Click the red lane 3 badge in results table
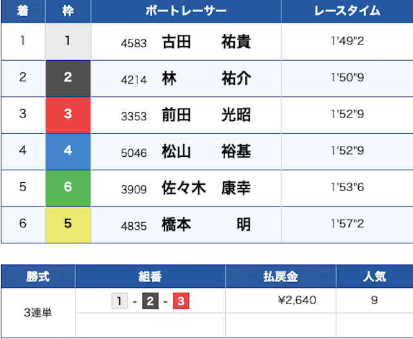Viewport: 413px width, 339px height. click(x=68, y=115)
